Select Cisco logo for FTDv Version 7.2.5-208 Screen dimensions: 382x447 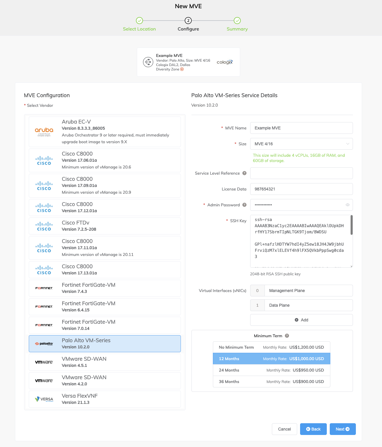(x=44, y=226)
